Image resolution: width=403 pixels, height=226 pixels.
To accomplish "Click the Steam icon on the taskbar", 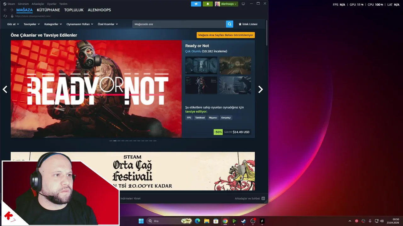I will tap(243, 221).
